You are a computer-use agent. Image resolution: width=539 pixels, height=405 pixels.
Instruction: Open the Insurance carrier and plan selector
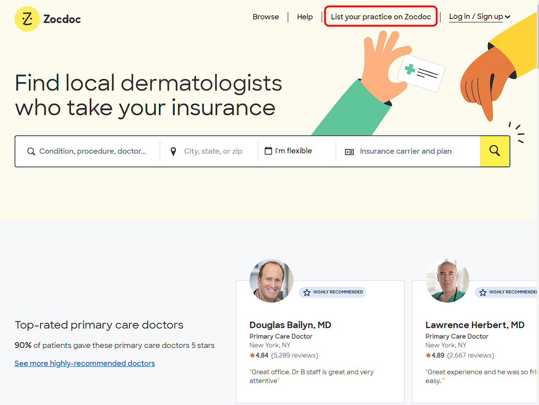(408, 151)
